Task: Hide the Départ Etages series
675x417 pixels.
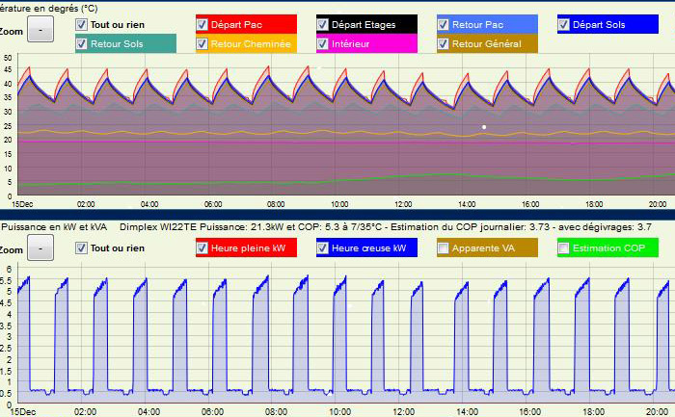Action: pyautogui.click(x=322, y=23)
